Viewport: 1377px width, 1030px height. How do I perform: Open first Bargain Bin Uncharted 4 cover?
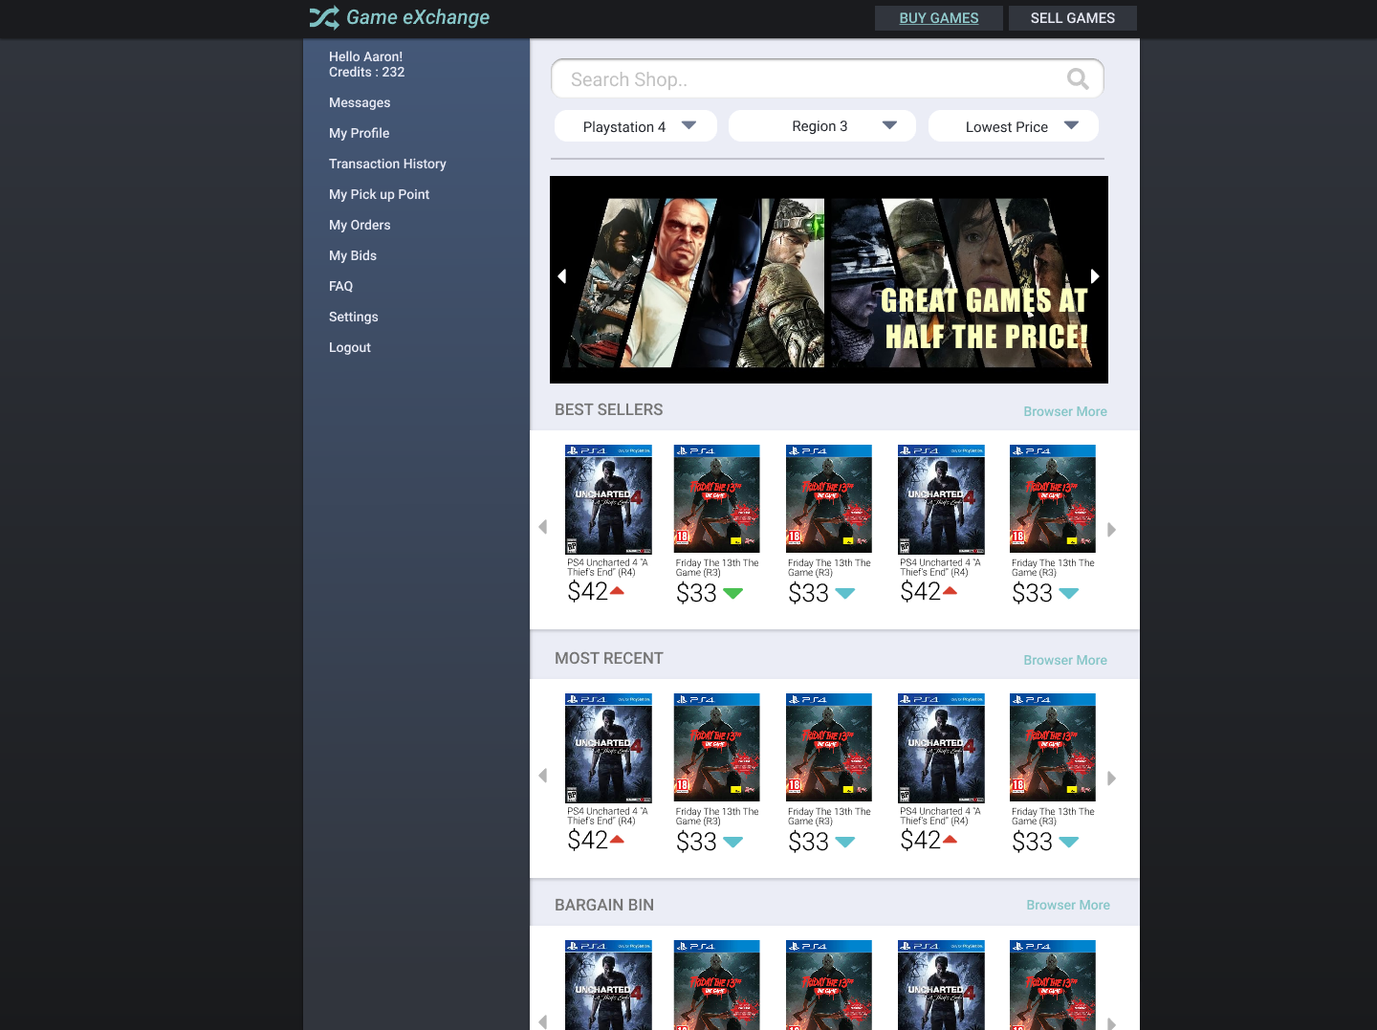[608, 985]
